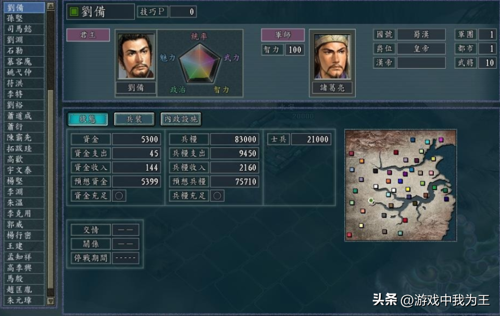
Task: Click the magenta city marker at the map's top right
Action: tap(441, 140)
